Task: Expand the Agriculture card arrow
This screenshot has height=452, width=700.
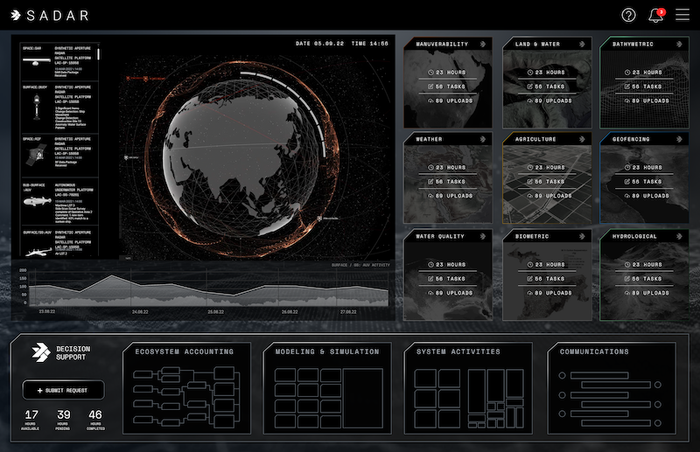Action: pos(582,139)
